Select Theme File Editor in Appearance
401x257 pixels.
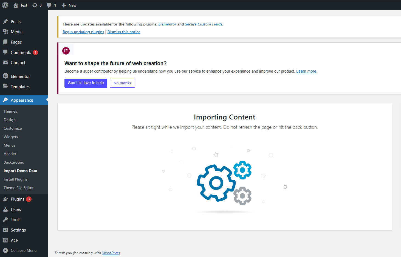pos(19,188)
